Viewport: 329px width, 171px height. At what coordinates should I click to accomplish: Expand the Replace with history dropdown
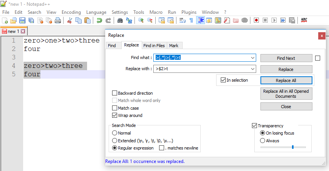coord(253,69)
